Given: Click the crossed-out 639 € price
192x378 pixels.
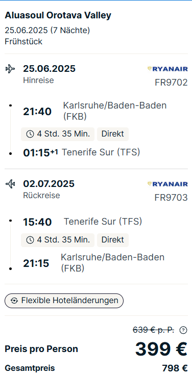Looking at the screenshot, I should pos(153,330).
